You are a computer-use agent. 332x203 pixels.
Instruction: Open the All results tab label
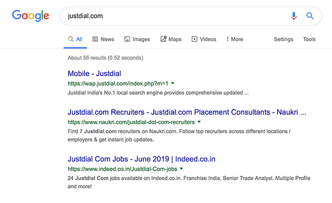click(79, 39)
